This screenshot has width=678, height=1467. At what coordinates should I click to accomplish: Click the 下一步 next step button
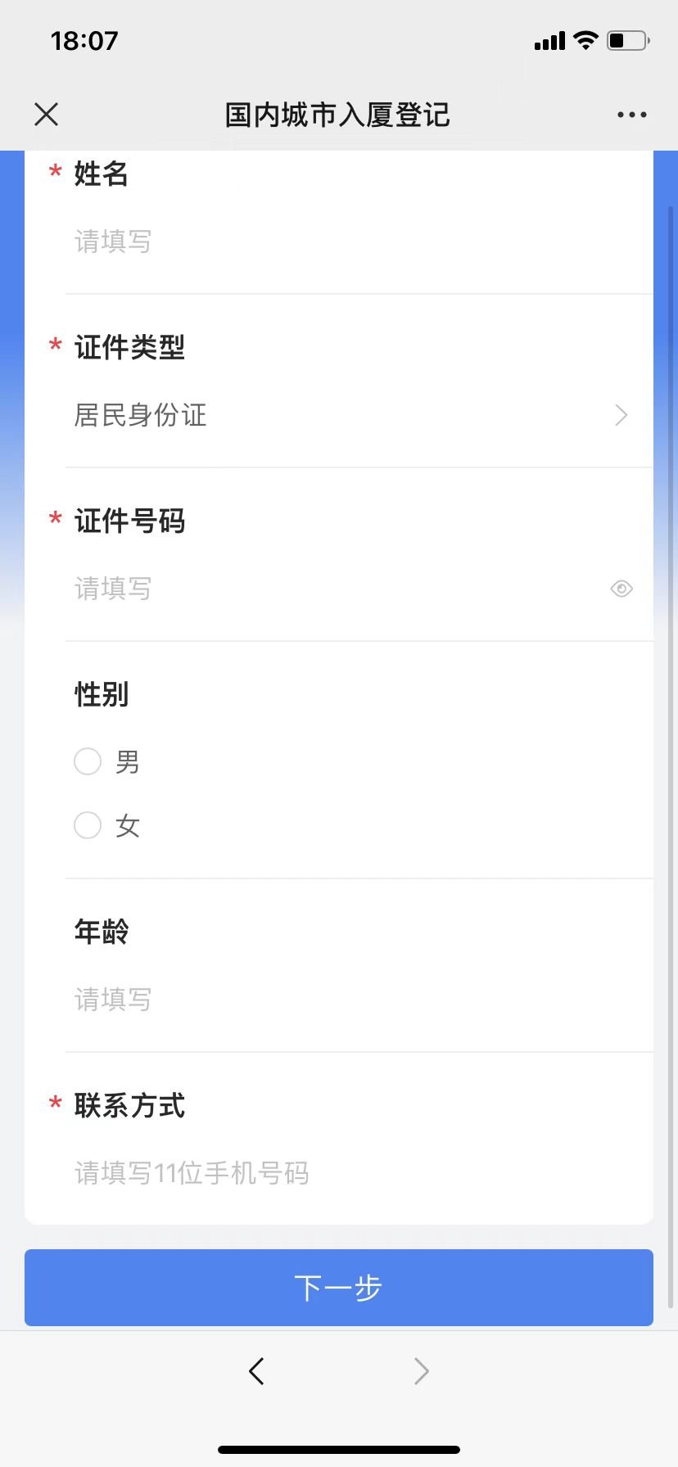pos(339,1288)
